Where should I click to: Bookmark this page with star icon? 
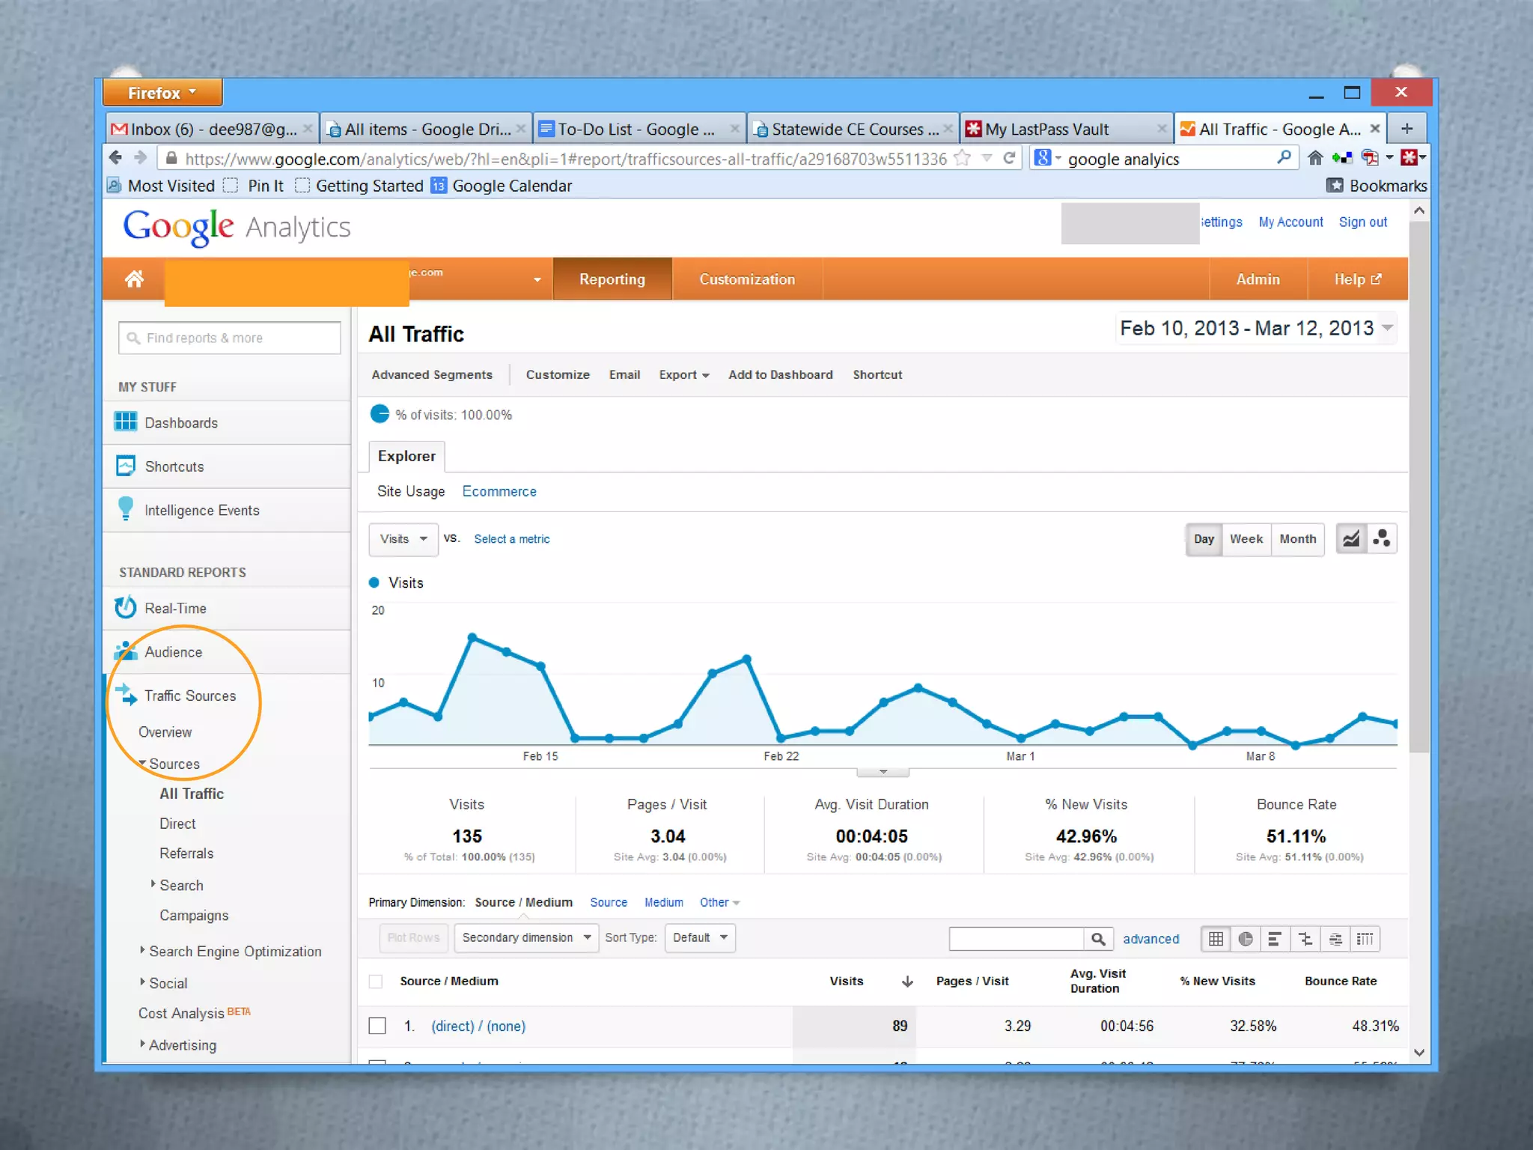pyautogui.click(x=963, y=158)
